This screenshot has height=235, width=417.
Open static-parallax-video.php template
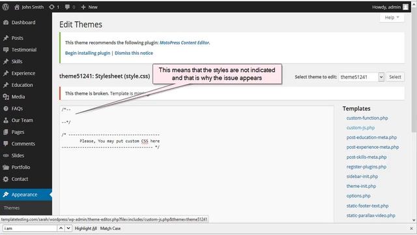pos(371,215)
